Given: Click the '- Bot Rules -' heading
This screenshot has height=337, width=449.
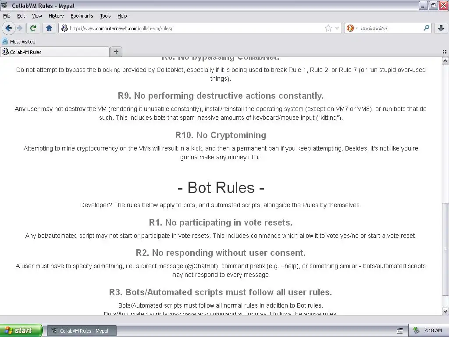Looking at the screenshot, I should click(x=221, y=188).
